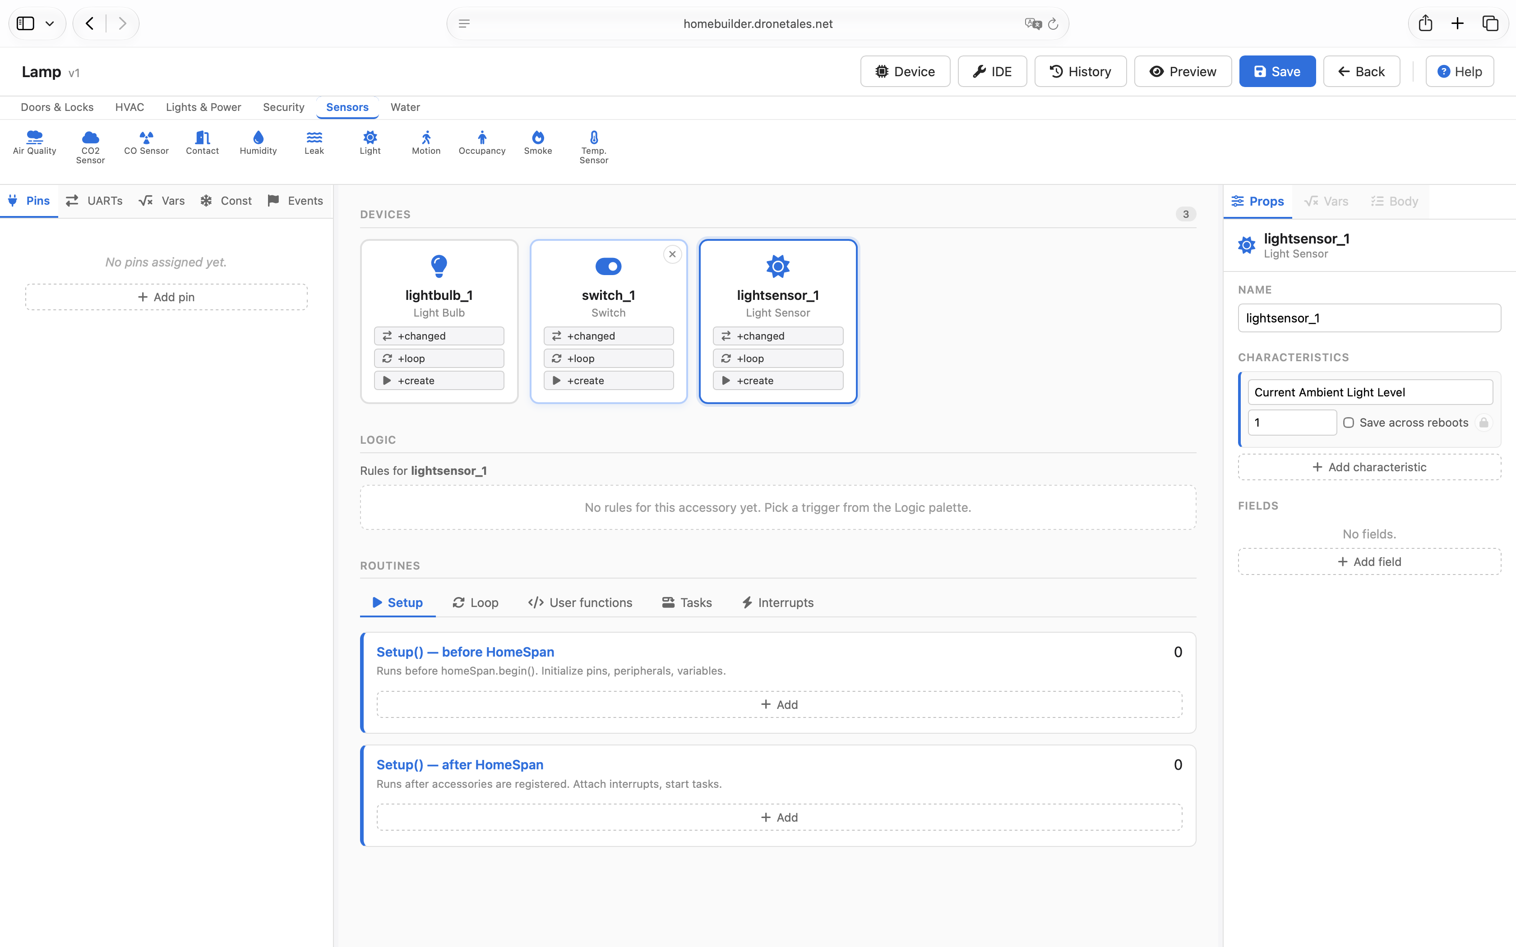Add +changed rule on lightsensor_1
1516x947 pixels.
[x=778, y=336]
